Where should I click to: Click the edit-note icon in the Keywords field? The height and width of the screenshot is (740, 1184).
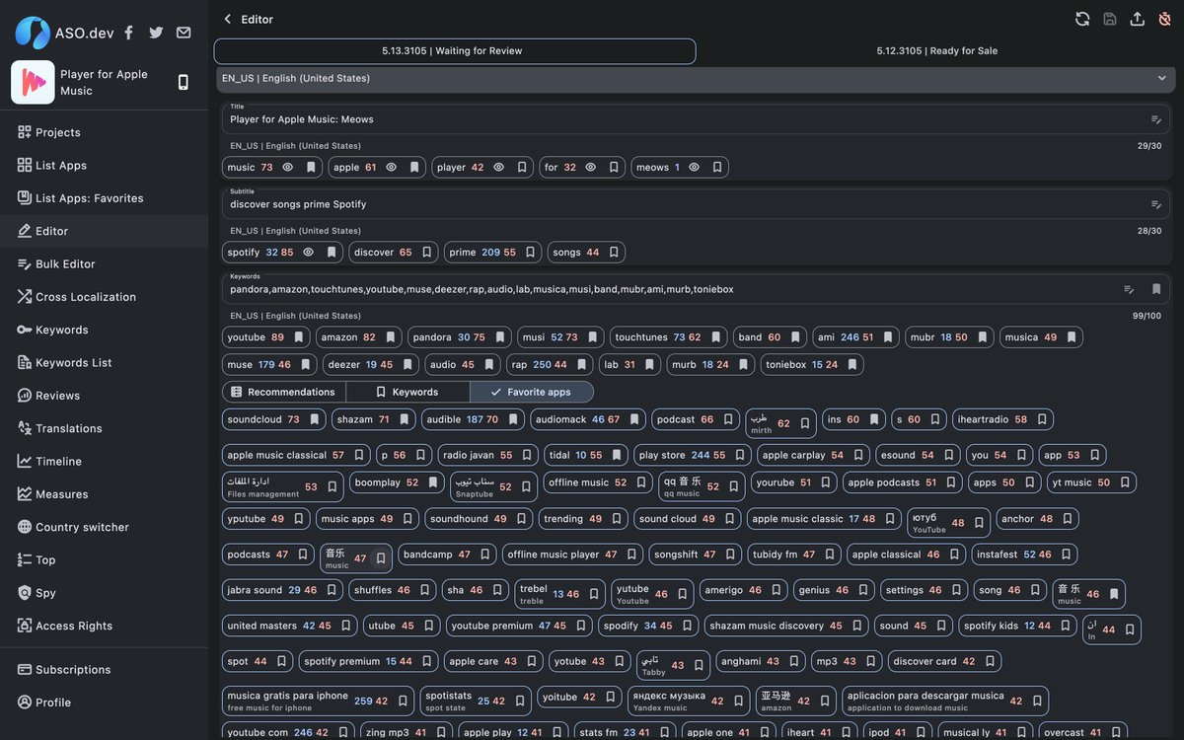[x=1129, y=289]
